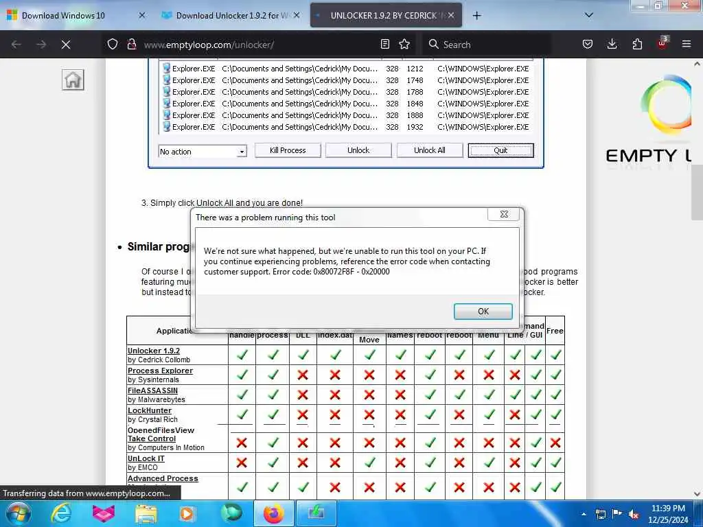703x527 pixels.
Task: Open the Advanced Process link
Action: 163,478
